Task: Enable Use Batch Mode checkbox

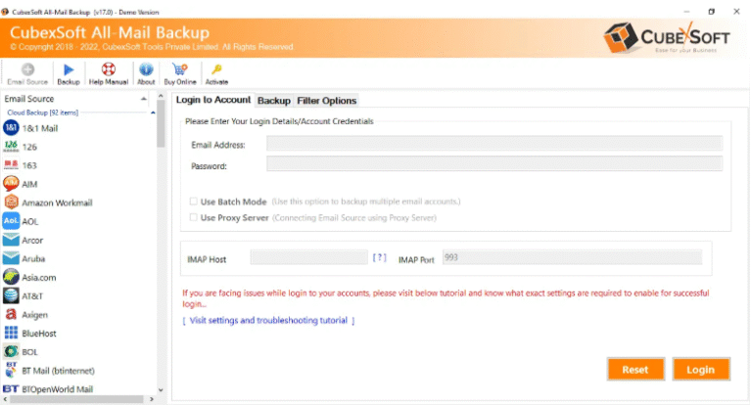Action: [193, 202]
